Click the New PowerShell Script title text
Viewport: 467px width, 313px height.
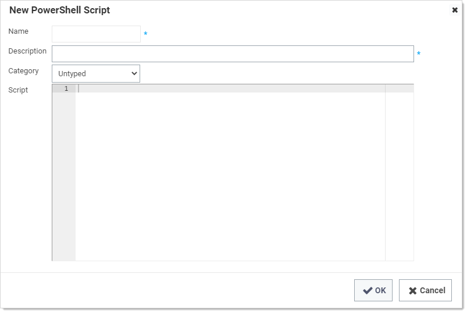point(59,10)
